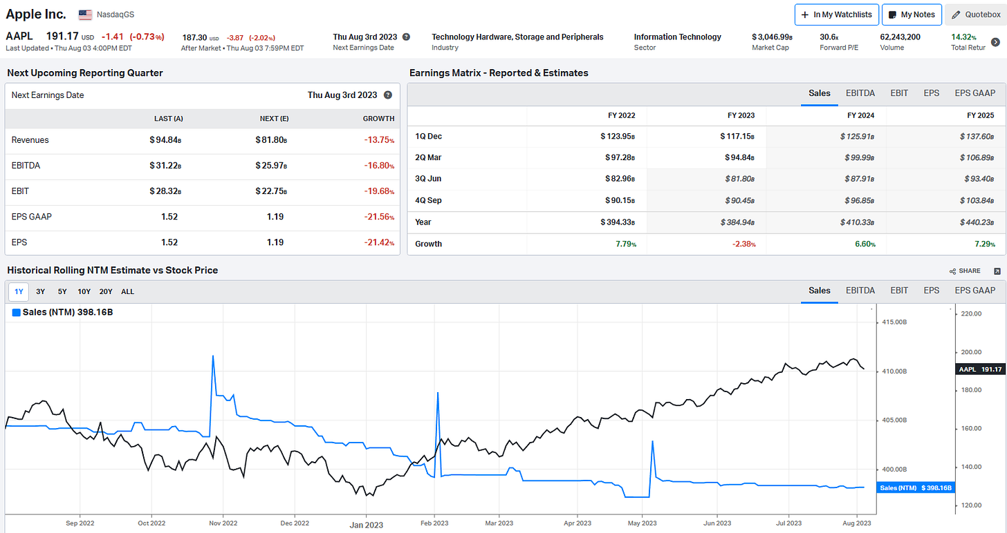The width and height of the screenshot is (1007, 533).
Task: Switch NTM chart to EBIT tab
Action: click(x=899, y=291)
